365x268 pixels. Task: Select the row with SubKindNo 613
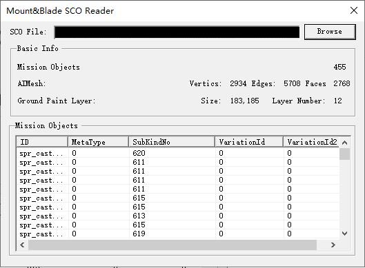(178, 216)
